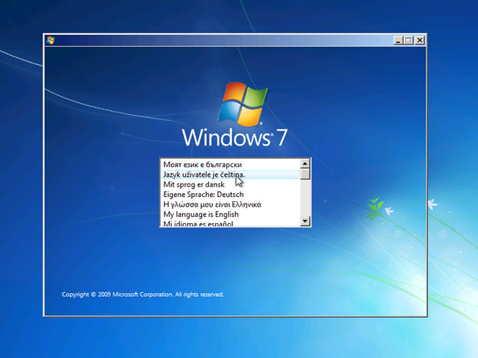Screen dimensions: 478x358
Task: Click the language list scroll down arrow
Action: pyautogui.click(x=305, y=221)
